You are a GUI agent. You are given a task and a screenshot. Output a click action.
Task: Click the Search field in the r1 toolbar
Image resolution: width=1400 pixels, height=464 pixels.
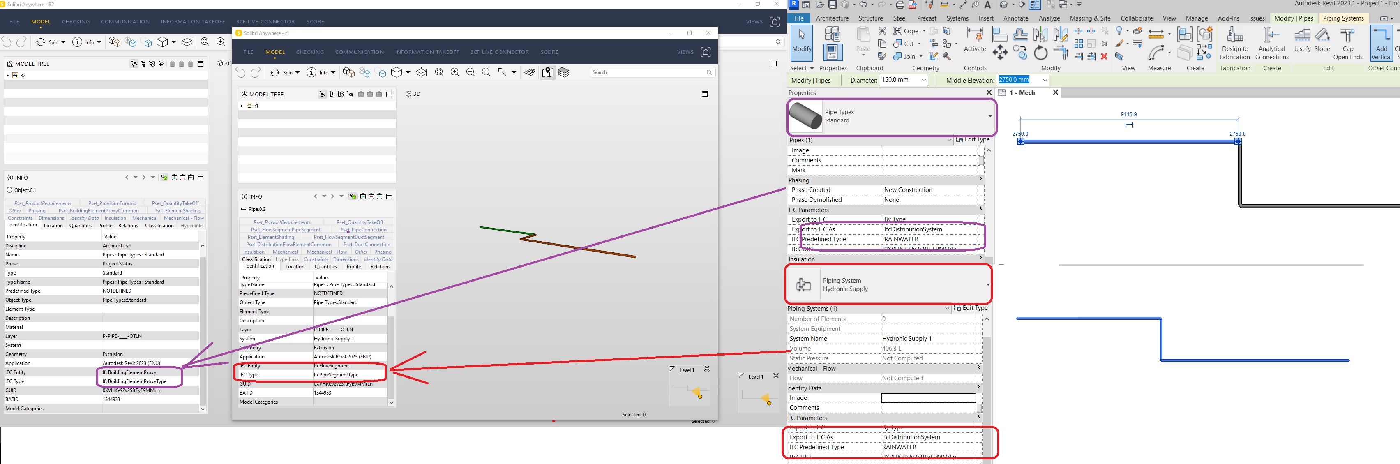point(647,72)
